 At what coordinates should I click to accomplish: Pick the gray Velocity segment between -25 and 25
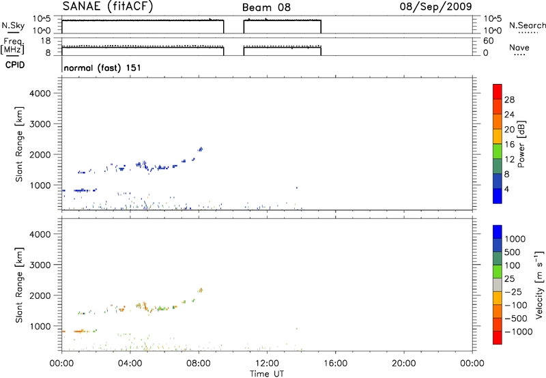(498, 285)
